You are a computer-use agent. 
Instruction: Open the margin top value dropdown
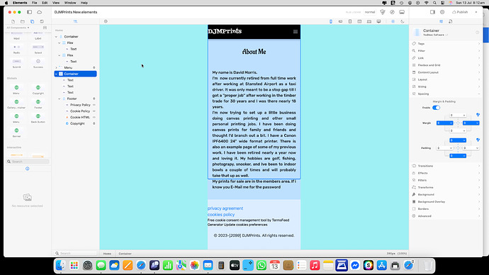[458, 116]
